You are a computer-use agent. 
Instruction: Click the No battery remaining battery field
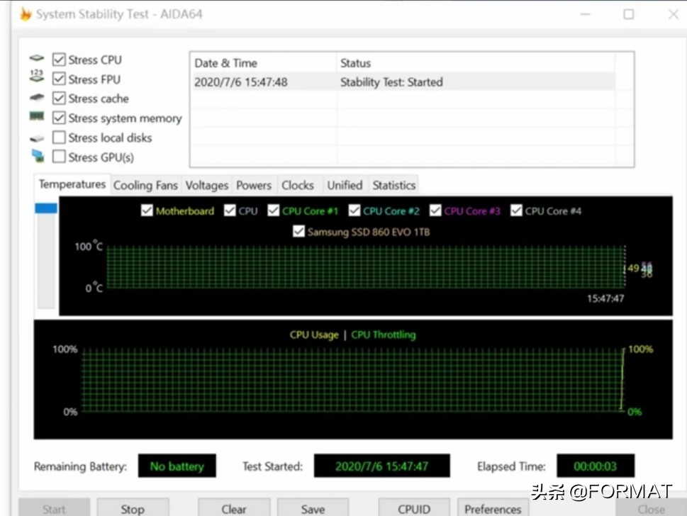coord(177,466)
